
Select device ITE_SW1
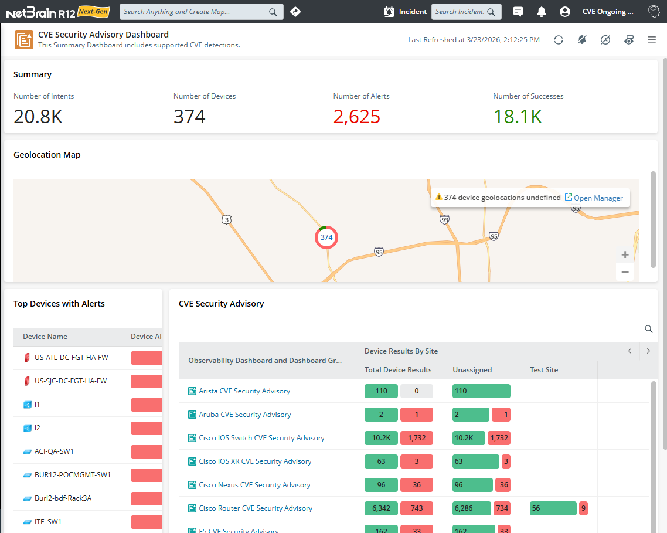tap(47, 521)
